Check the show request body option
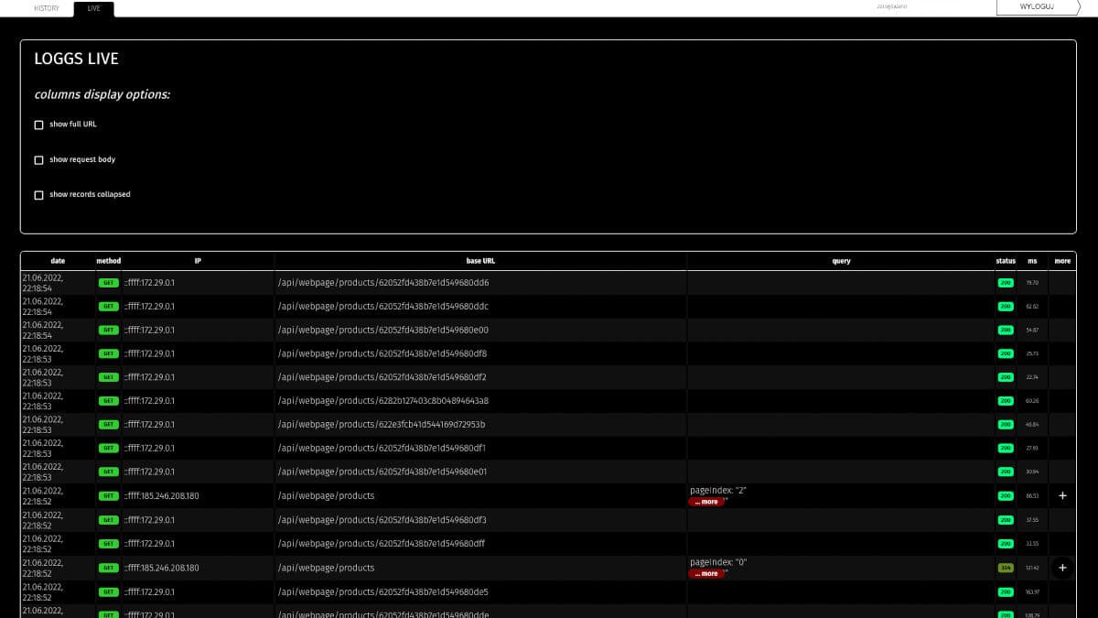1098x618 pixels. tap(38, 159)
